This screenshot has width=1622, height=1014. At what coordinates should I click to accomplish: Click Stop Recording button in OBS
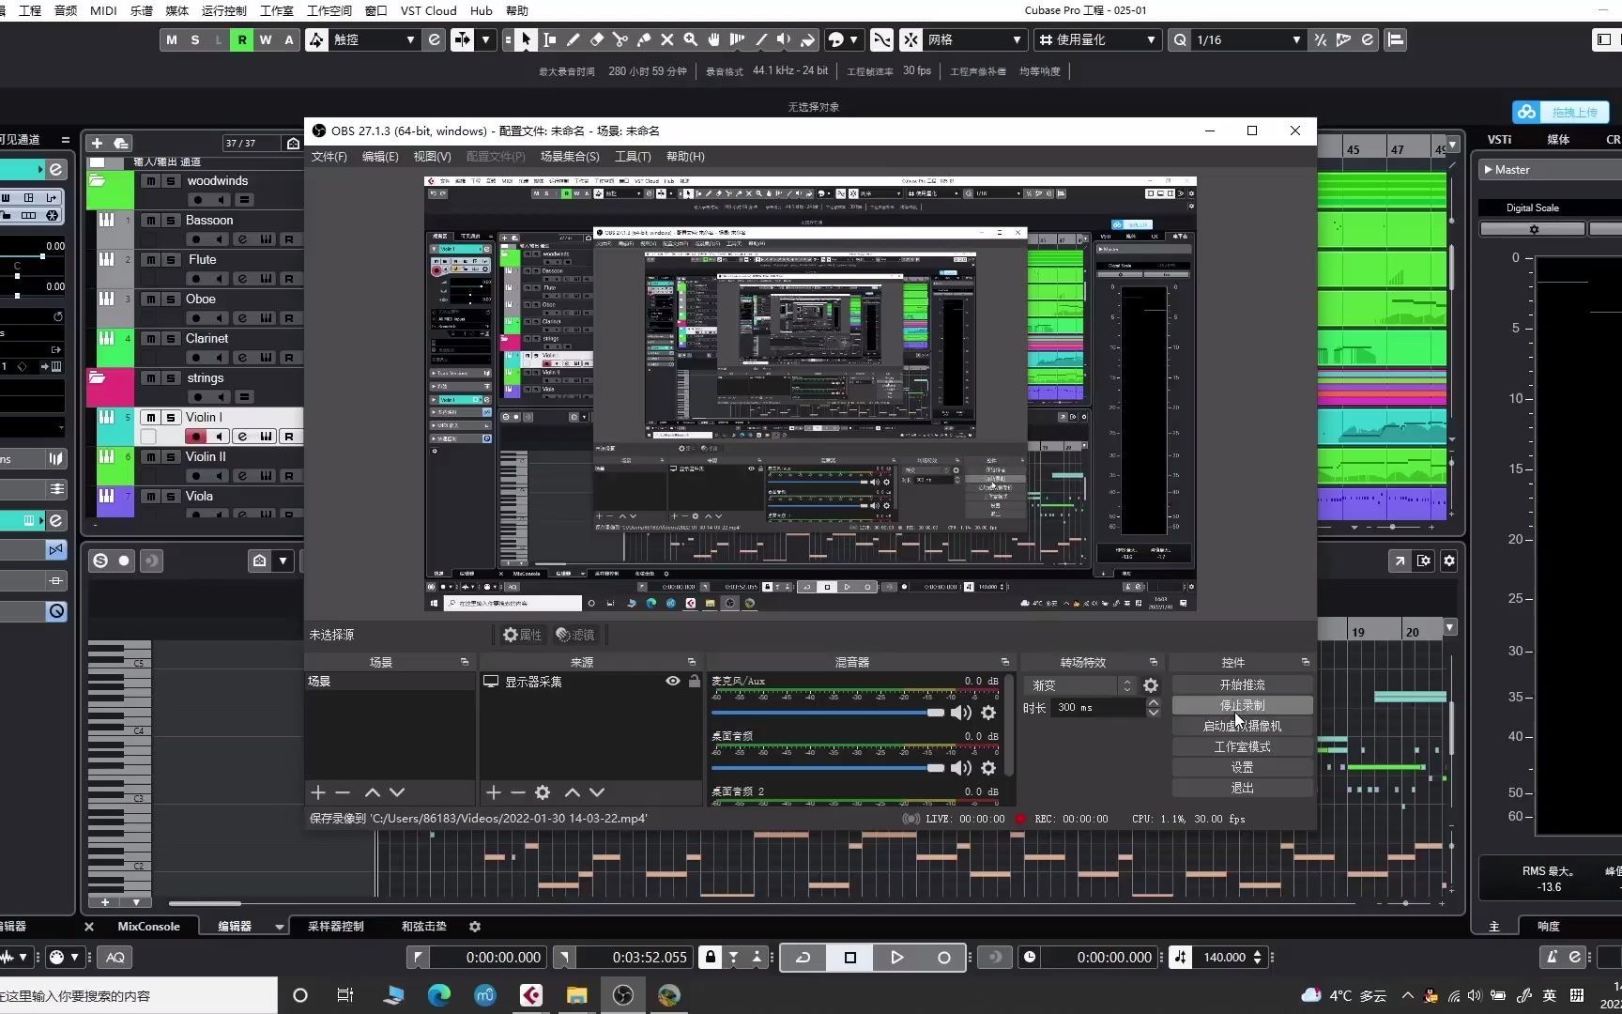click(x=1242, y=705)
